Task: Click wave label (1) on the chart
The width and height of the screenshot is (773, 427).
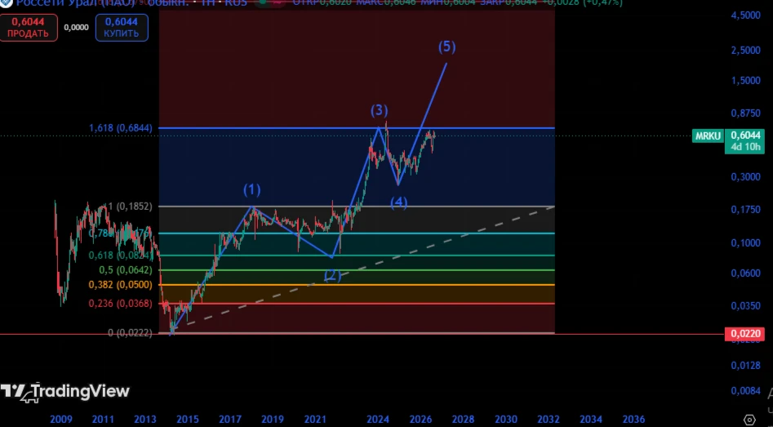Action: [x=252, y=189]
